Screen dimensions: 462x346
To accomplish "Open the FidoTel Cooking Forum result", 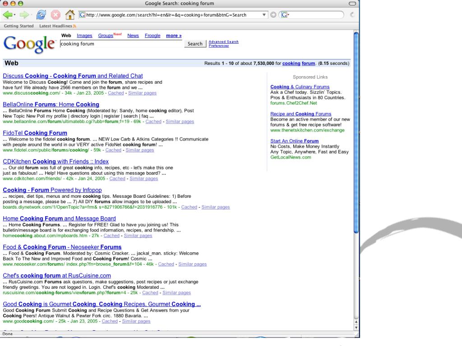I will coord(35,133).
